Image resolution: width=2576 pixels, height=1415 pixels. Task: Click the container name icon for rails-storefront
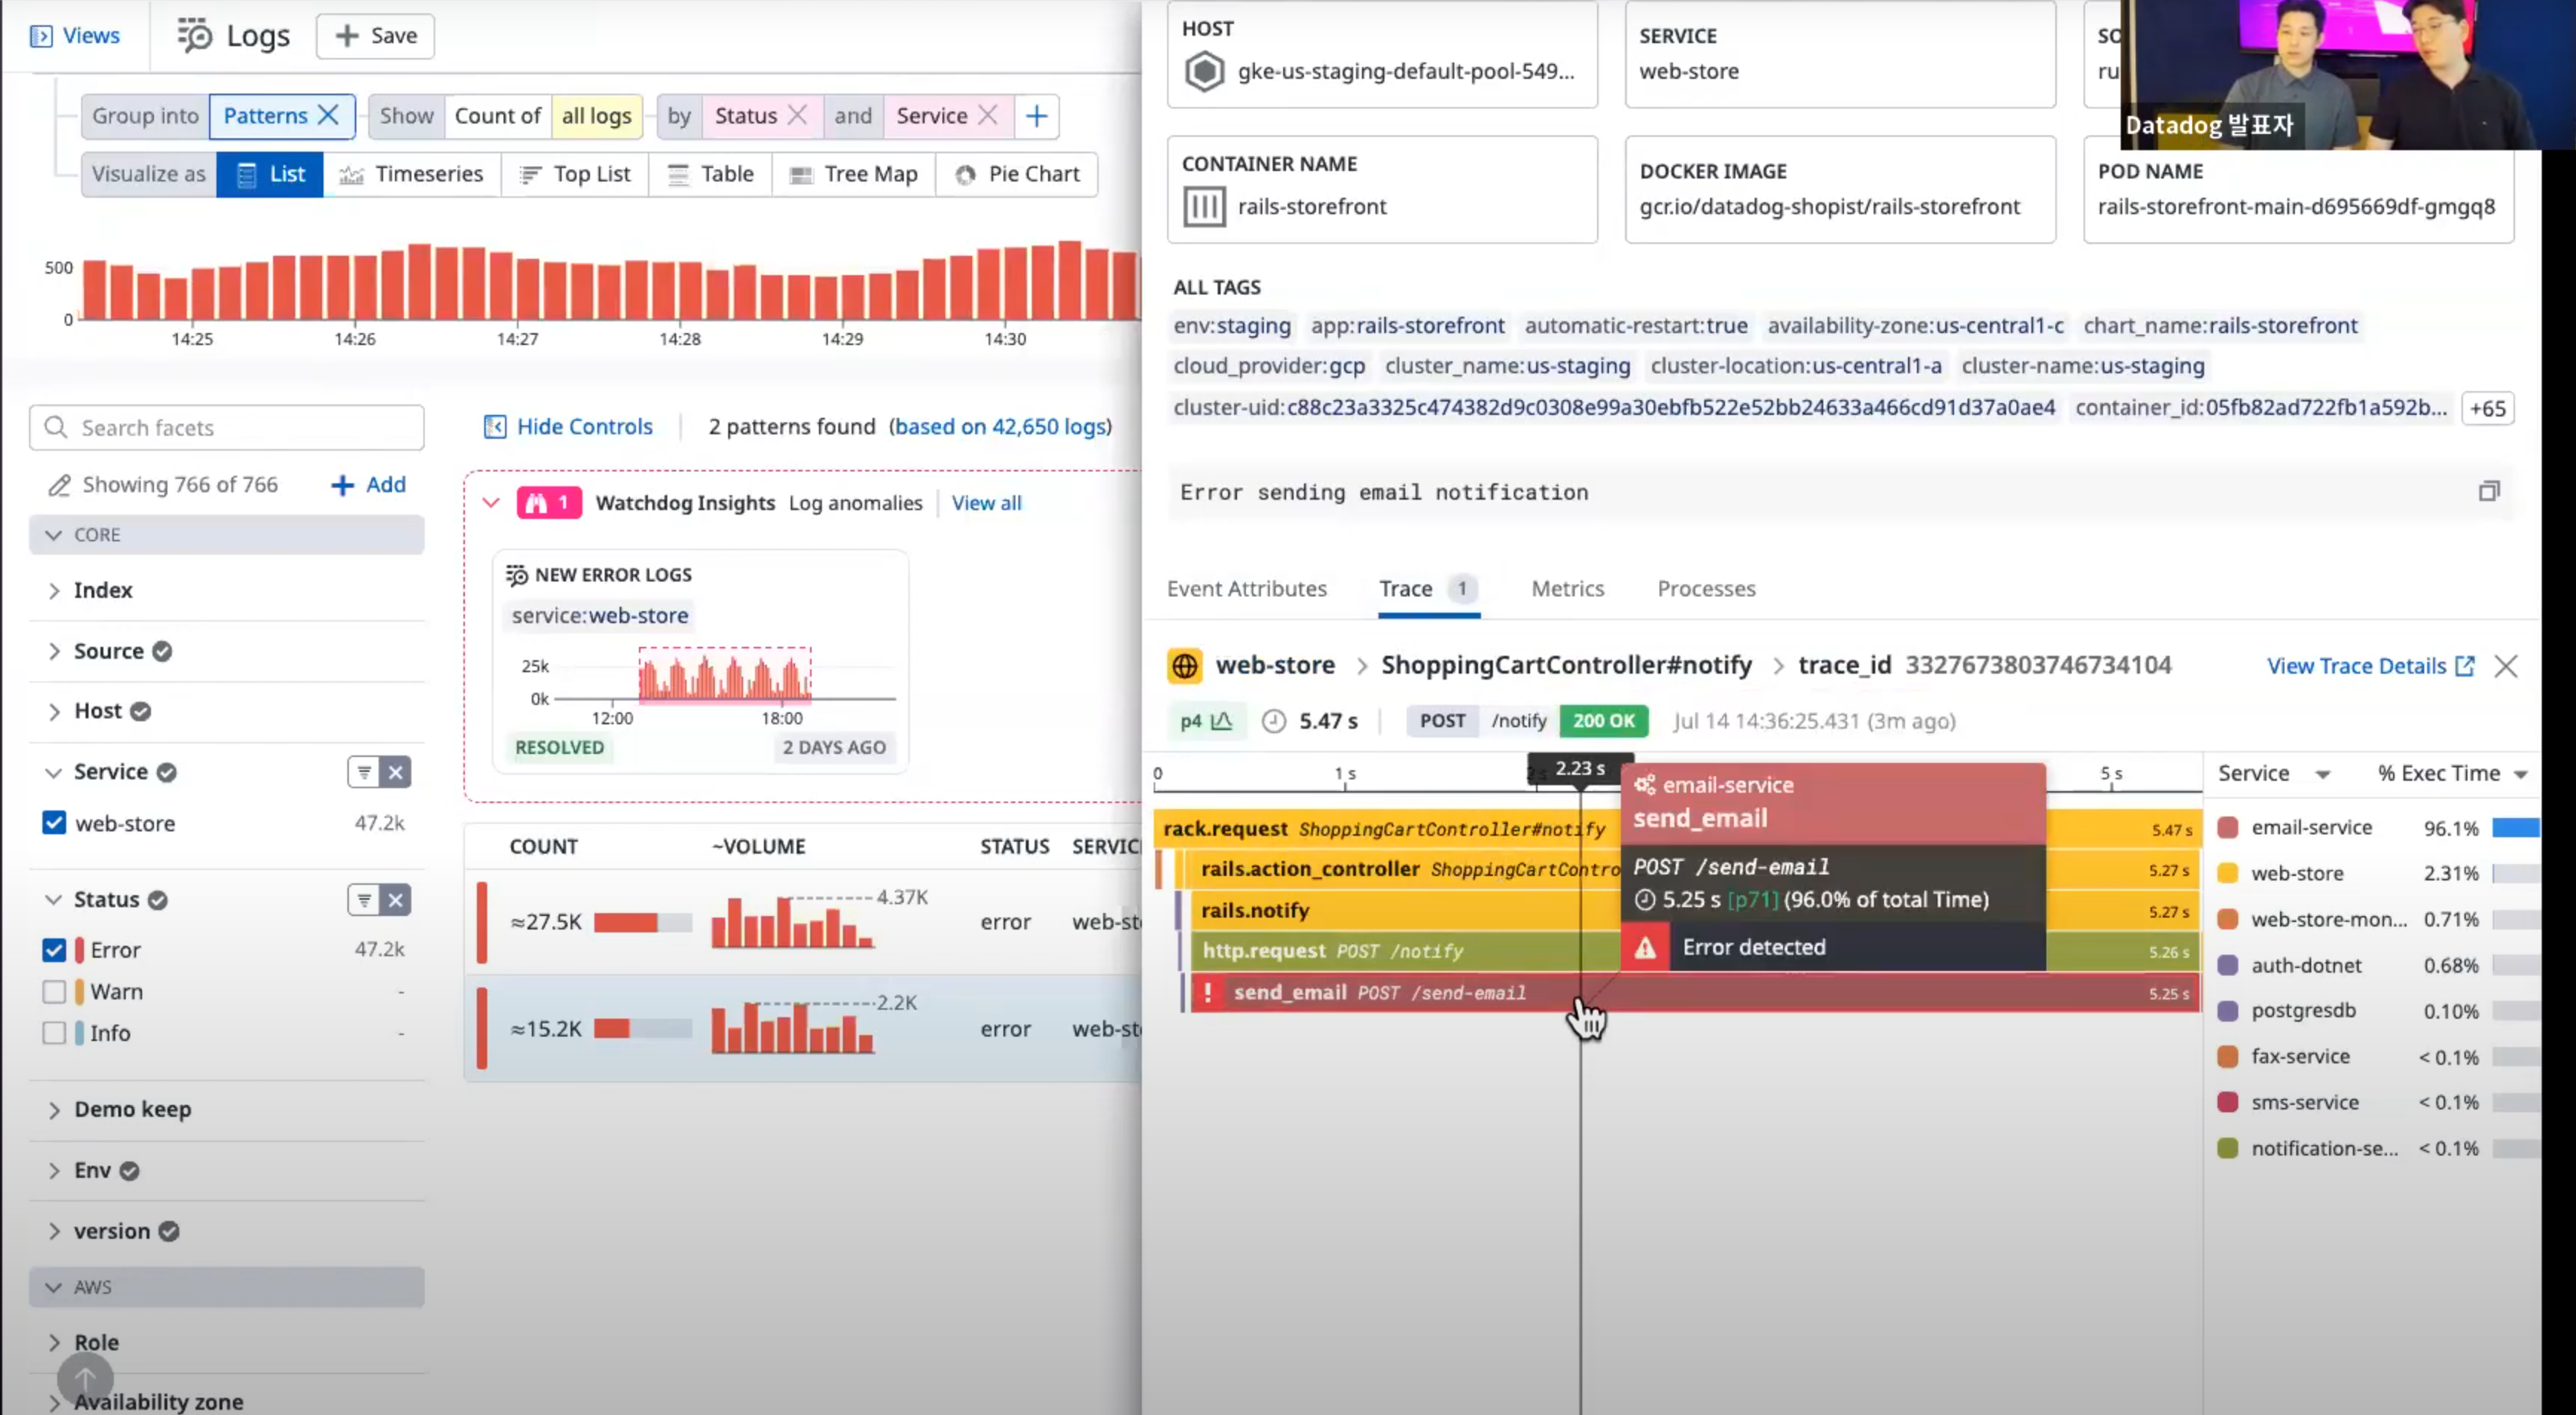click(1204, 207)
